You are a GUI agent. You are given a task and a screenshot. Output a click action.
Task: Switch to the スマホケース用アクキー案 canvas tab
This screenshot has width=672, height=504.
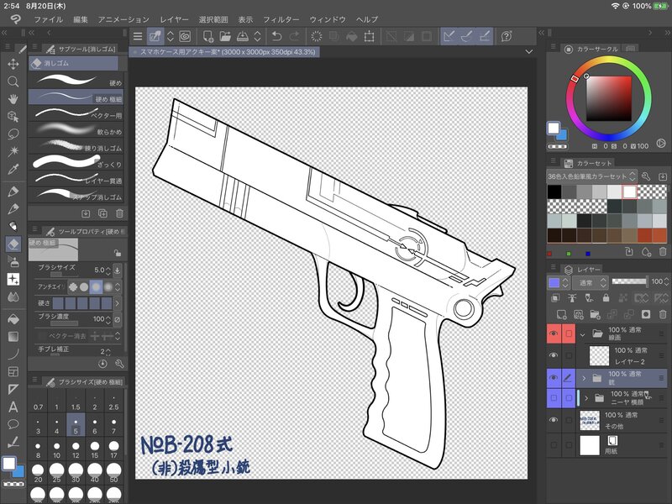[224, 52]
